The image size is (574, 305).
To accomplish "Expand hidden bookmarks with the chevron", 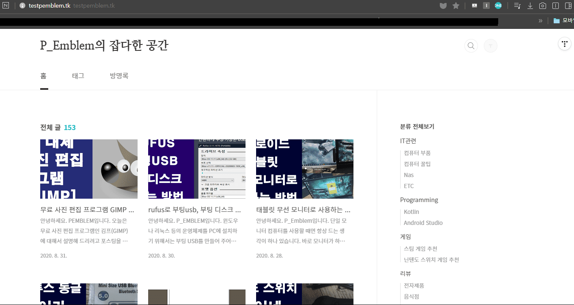I will [x=541, y=20].
